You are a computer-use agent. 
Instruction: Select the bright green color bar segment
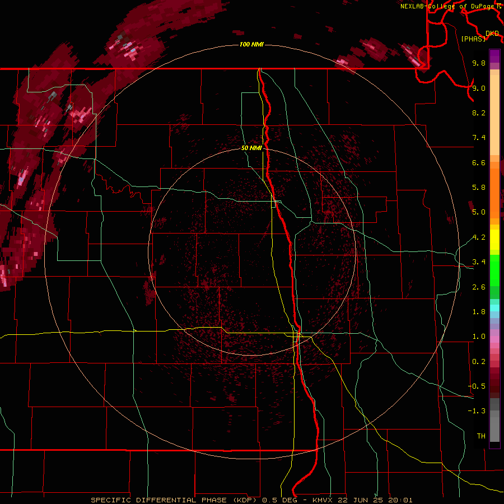coord(494,270)
